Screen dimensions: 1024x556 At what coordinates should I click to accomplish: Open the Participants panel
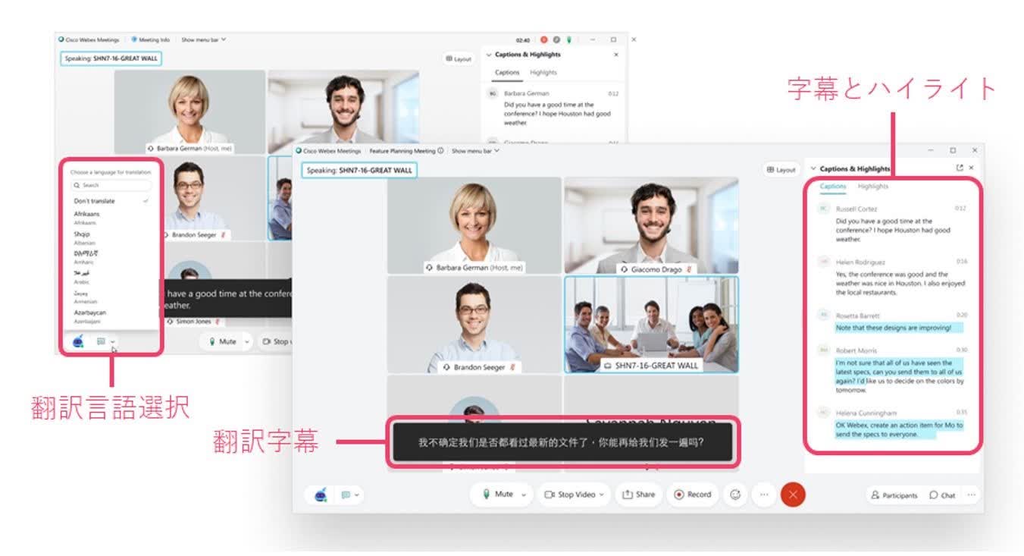click(894, 495)
